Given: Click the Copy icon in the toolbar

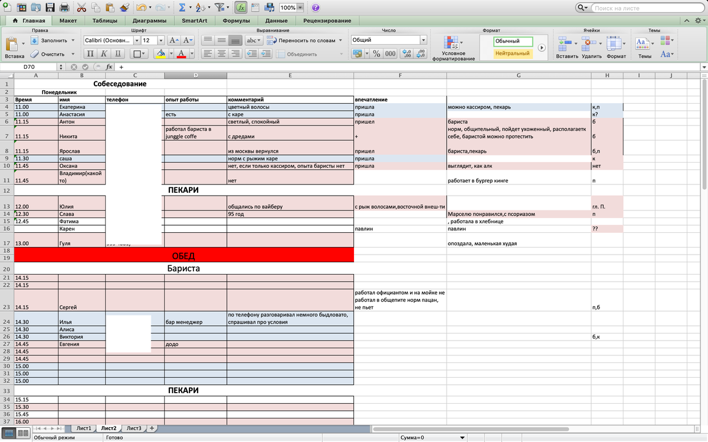Looking at the screenshot, I should pyautogui.click(x=96, y=8).
